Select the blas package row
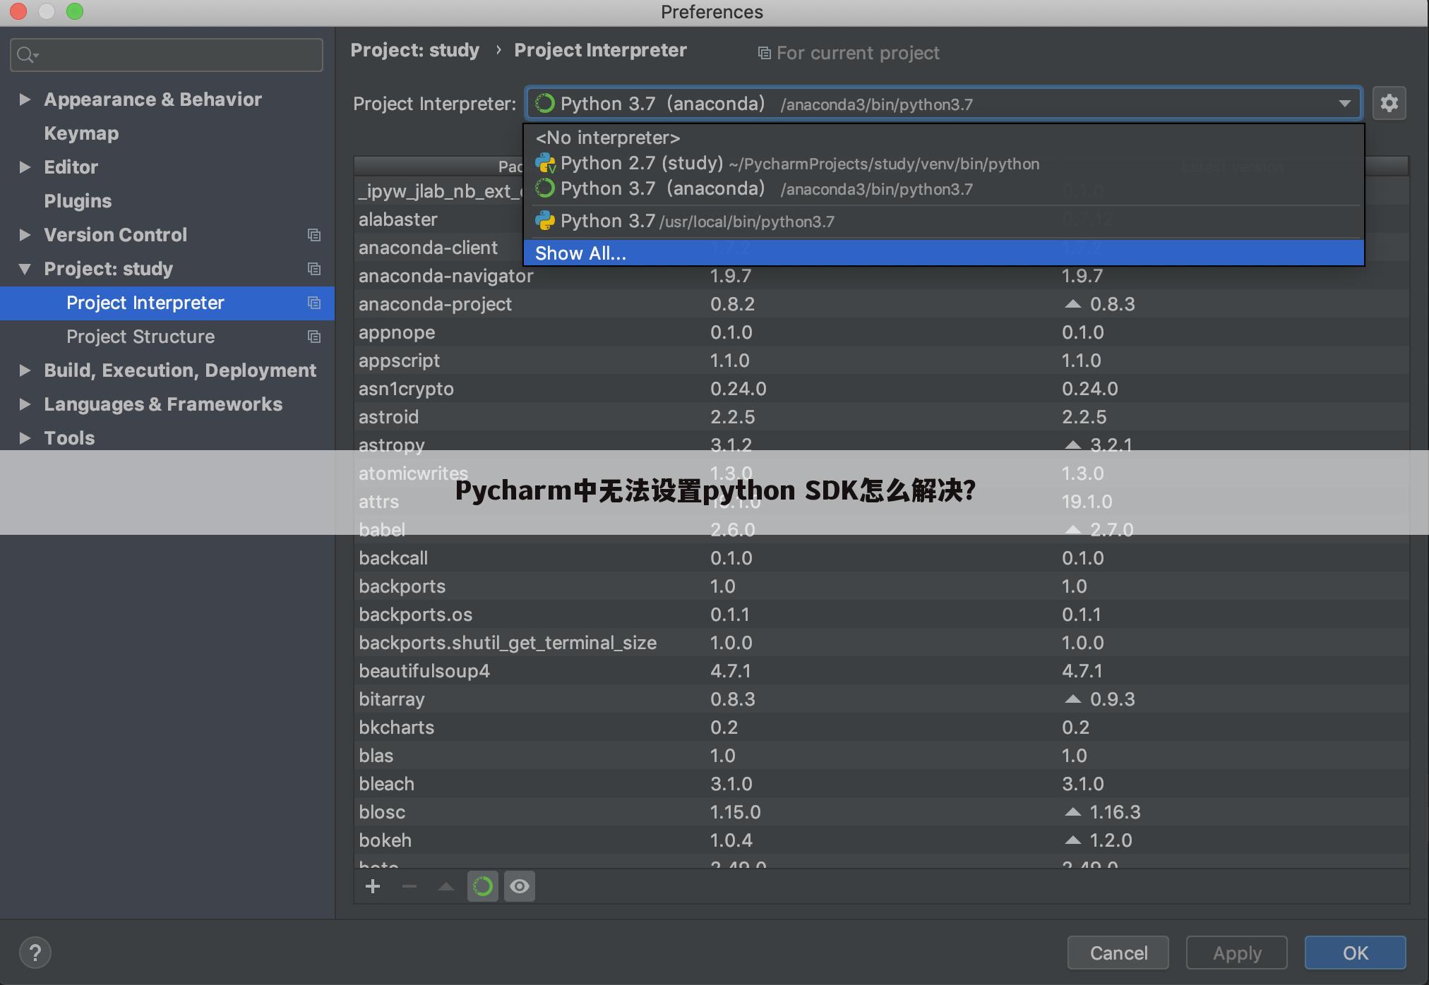The height and width of the screenshot is (985, 1429). 881,756
